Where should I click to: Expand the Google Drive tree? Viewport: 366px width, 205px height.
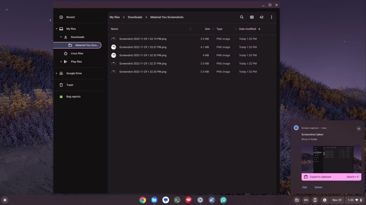[56, 73]
